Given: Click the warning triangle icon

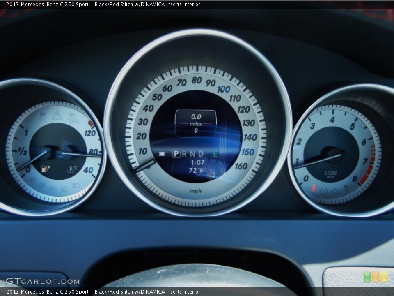Looking at the screenshot, I should [x=57, y=115].
